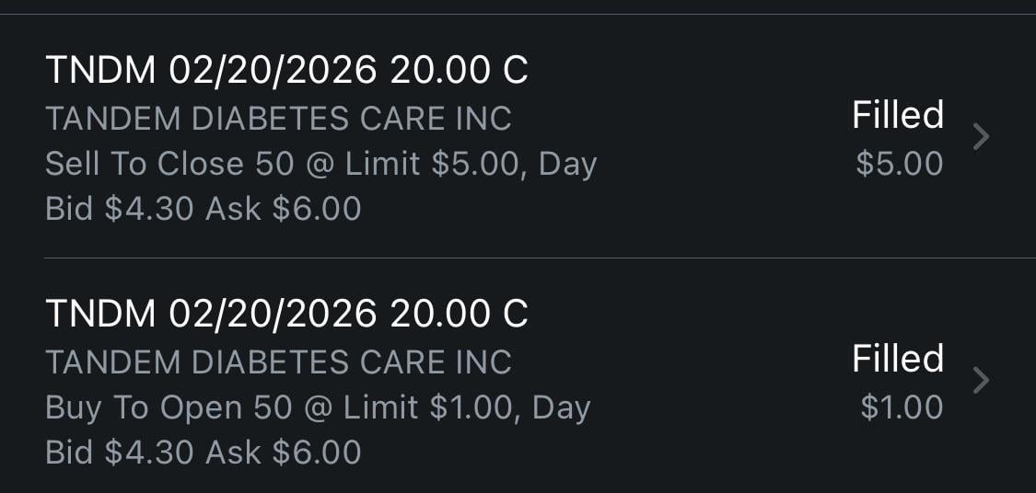Tap the Filled status on buy order
The image size is (1036, 493).
click(897, 359)
